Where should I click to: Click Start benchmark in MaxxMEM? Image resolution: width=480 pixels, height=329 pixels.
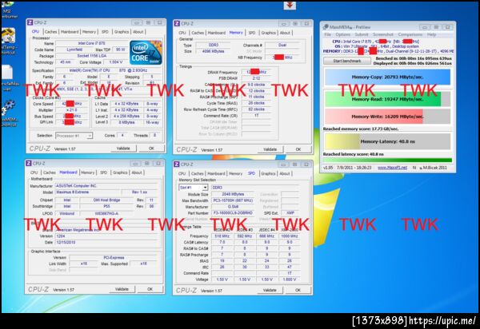pyautogui.click(x=347, y=61)
